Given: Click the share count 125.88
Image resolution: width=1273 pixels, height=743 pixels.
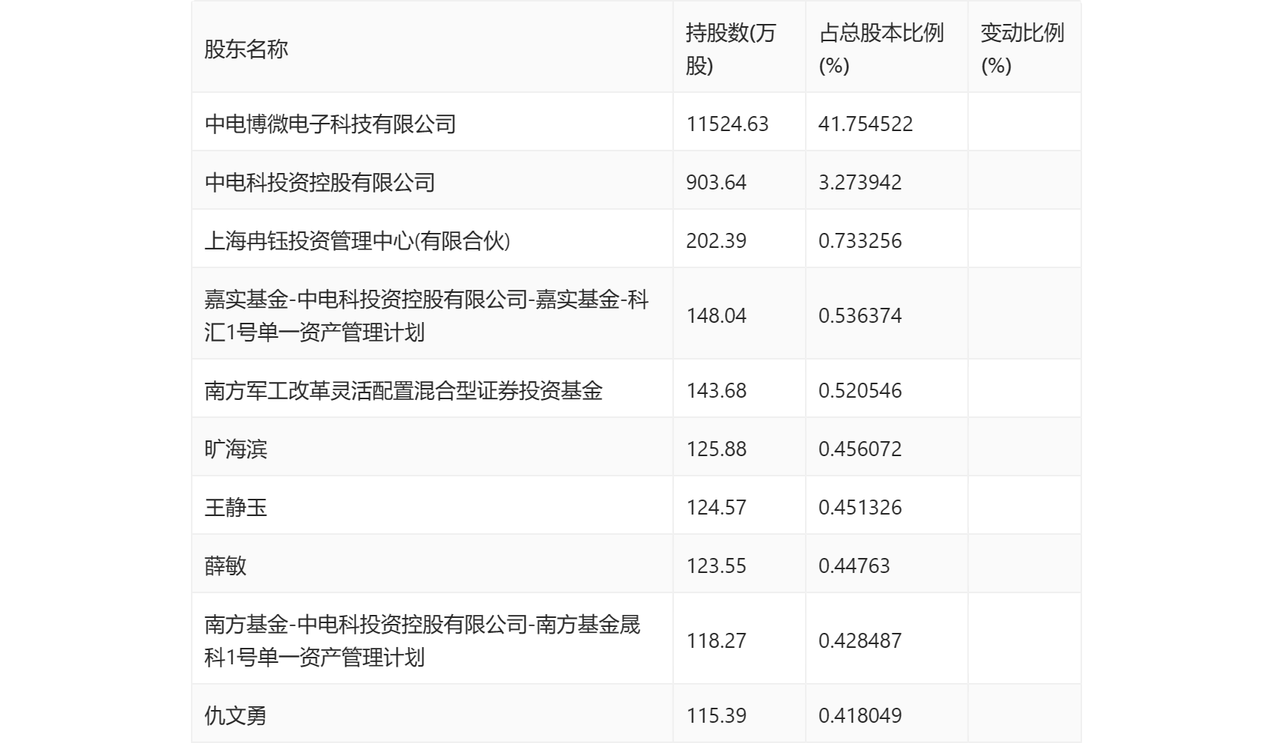Looking at the screenshot, I should 716,449.
